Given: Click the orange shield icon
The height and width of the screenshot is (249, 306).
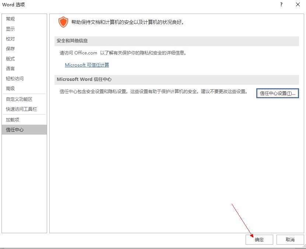Looking at the screenshot, I should (63, 22).
